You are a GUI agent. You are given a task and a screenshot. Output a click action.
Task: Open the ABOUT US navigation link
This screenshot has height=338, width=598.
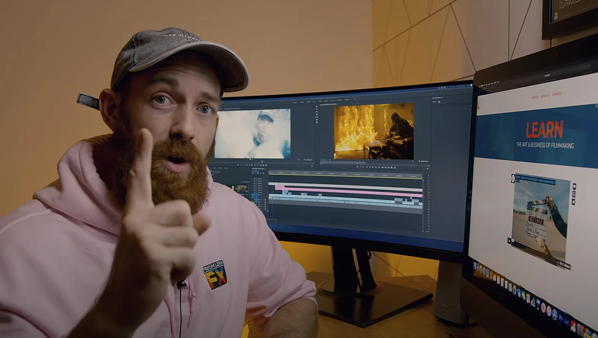click(546, 95)
